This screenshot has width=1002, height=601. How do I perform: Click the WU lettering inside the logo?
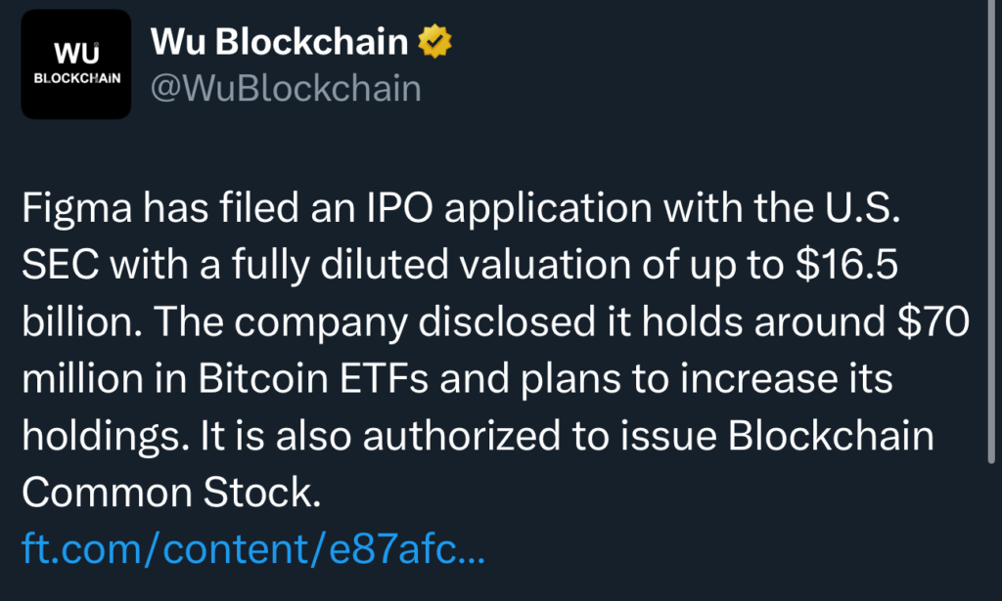(76, 54)
